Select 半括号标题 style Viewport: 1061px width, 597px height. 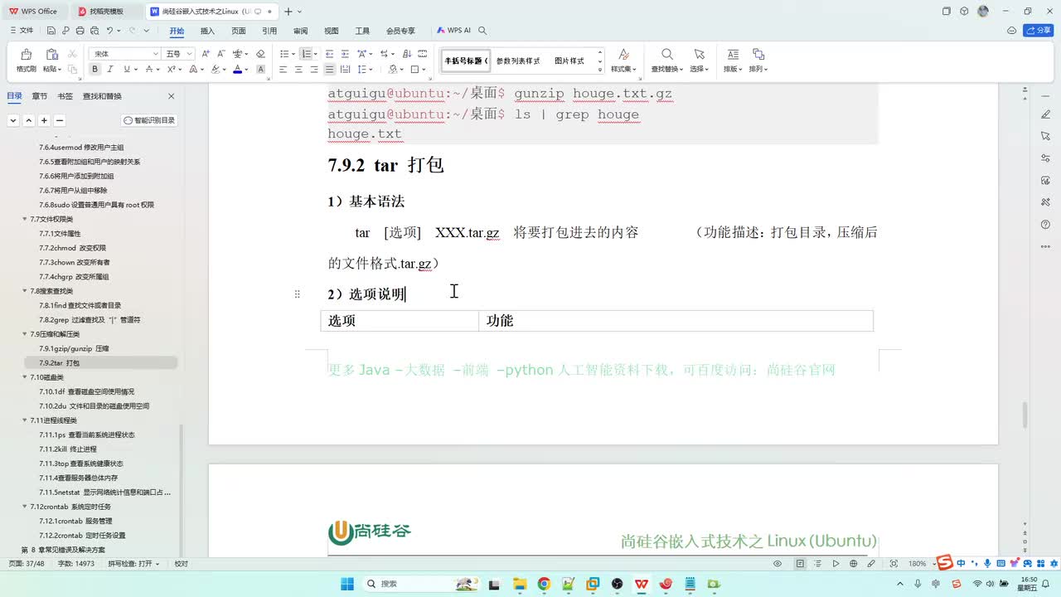click(465, 61)
